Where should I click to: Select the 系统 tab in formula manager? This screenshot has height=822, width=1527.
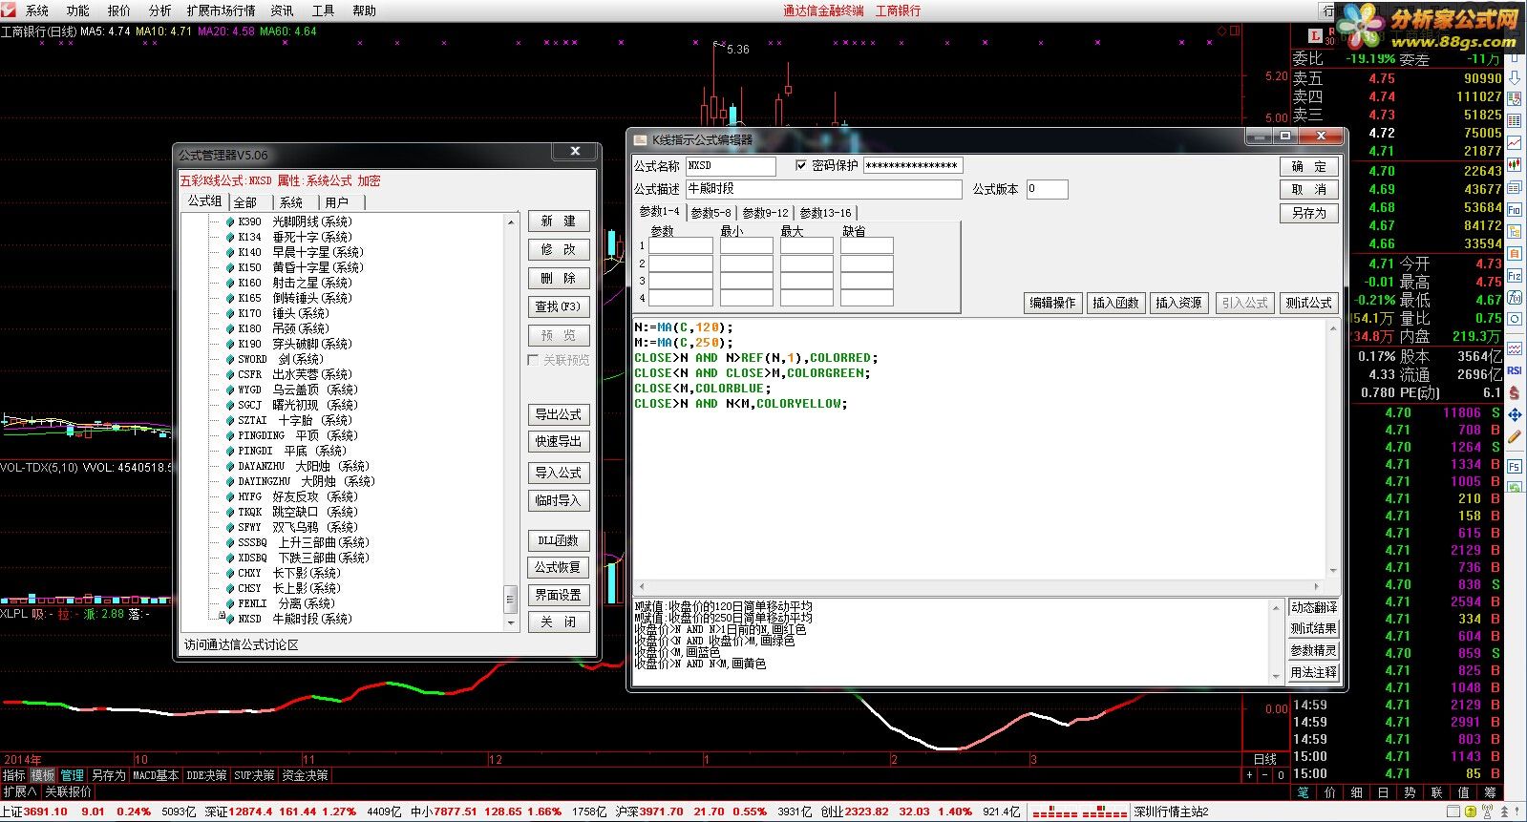291,202
